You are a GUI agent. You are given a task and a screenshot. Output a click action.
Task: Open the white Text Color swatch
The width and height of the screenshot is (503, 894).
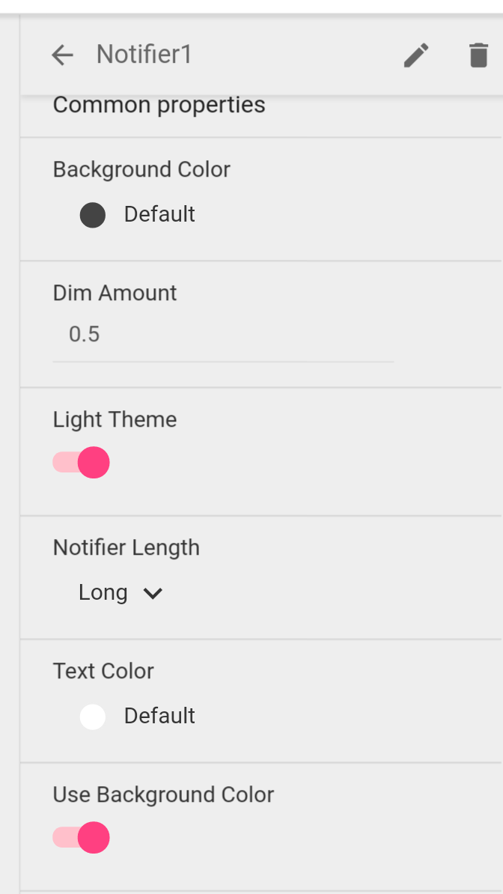[93, 717]
